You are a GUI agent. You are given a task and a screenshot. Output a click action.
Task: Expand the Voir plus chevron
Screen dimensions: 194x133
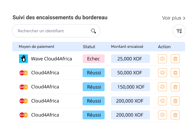coord(184,18)
